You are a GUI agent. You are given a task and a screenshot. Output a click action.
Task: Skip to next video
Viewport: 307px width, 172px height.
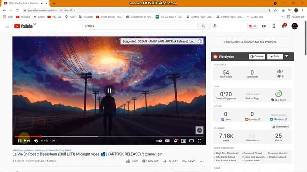tap(28, 140)
